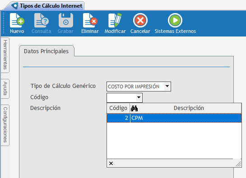The width and height of the screenshot is (246, 178).
Task: Toggle the Código combo box arrow
Action: (x=139, y=97)
